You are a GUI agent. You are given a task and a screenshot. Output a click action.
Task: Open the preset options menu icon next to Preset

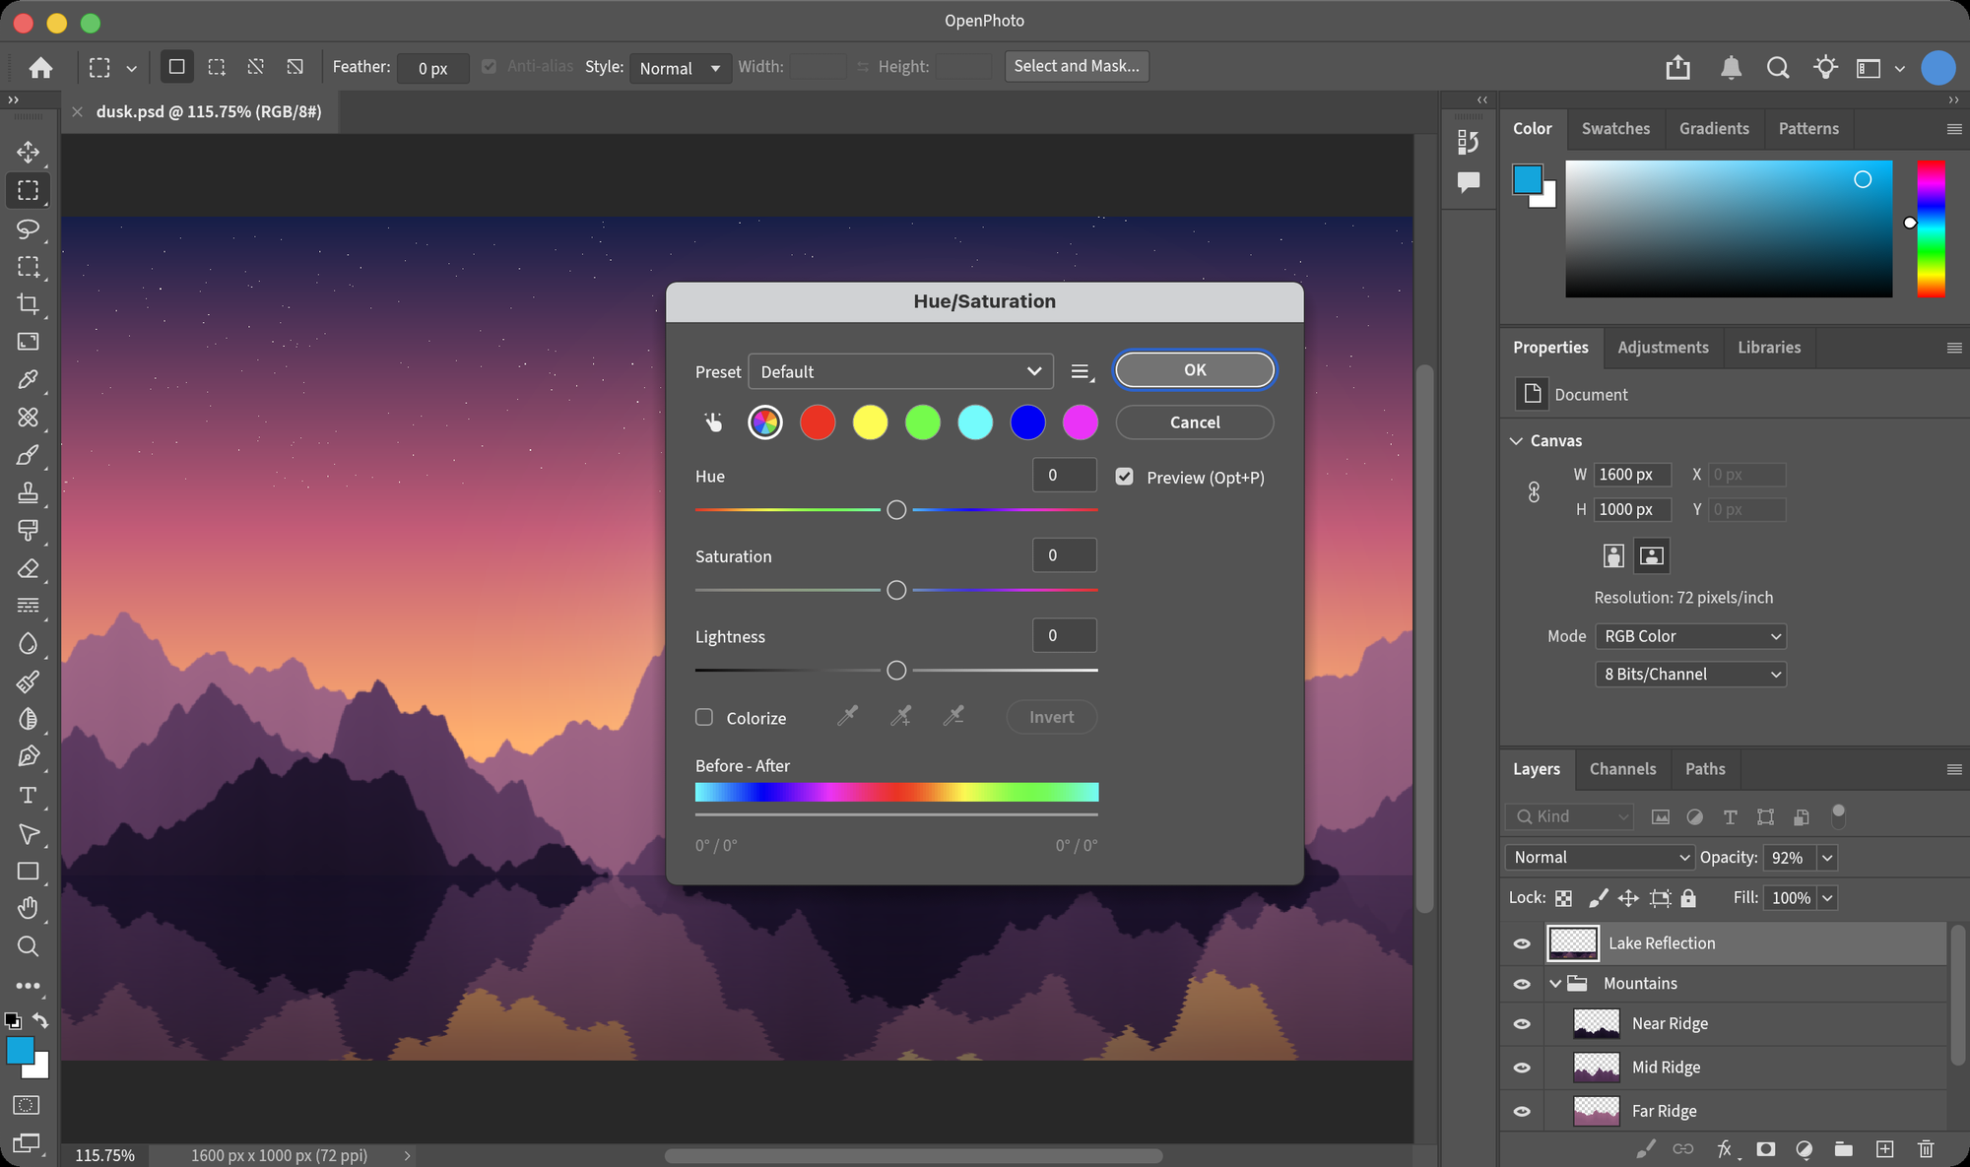(1082, 372)
